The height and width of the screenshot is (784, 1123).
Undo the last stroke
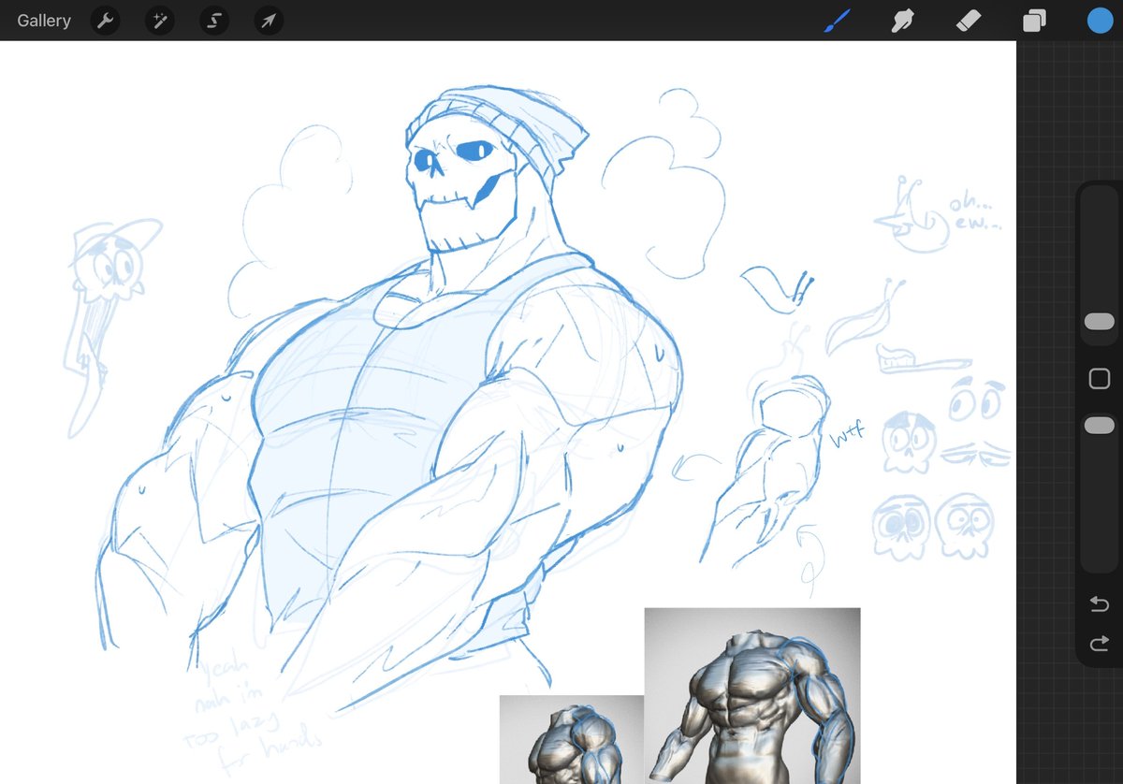pos(1099,605)
